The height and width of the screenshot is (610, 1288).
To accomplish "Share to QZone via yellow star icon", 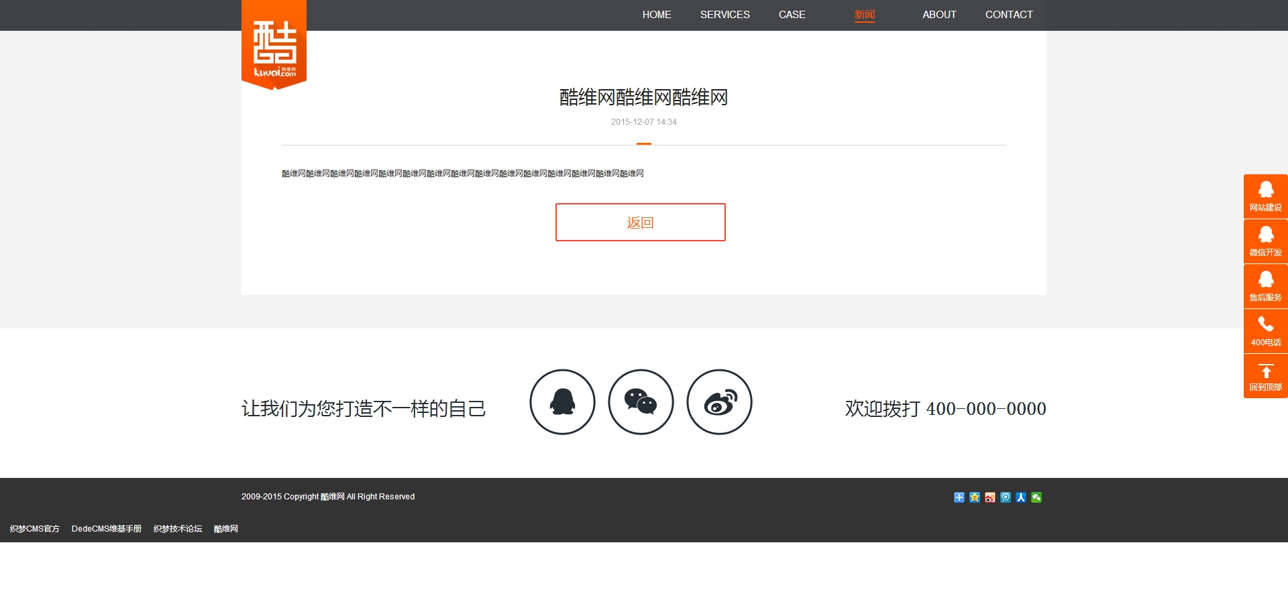I will coord(975,497).
